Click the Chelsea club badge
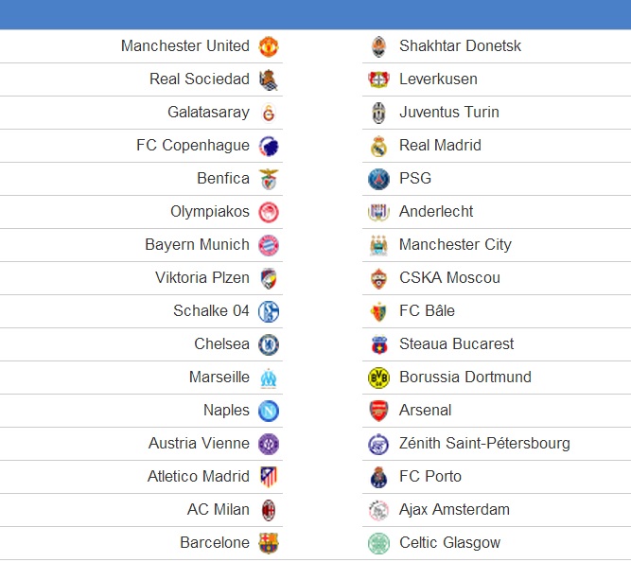The height and width of the screenshot is (580, 631). (269, 344)
